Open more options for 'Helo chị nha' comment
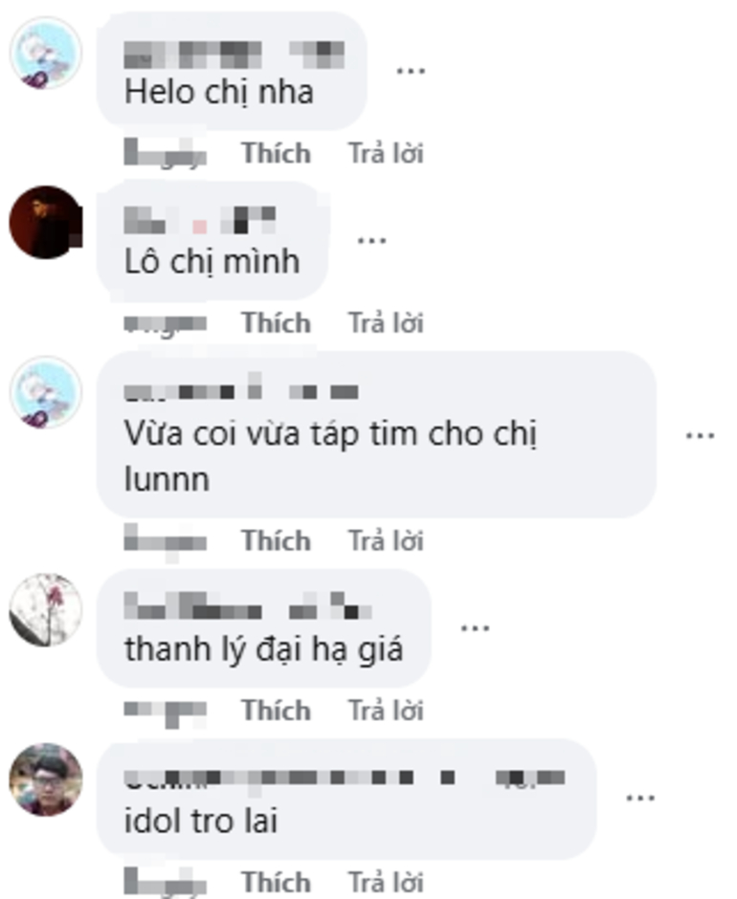This screenshot has height=899, width=737. pos(411,71)
